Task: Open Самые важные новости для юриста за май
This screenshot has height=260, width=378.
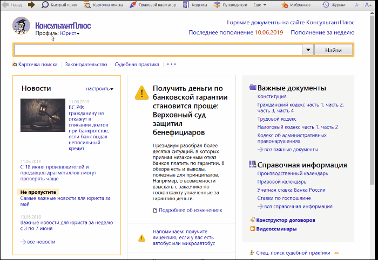Action: click(x=65, y=201)
